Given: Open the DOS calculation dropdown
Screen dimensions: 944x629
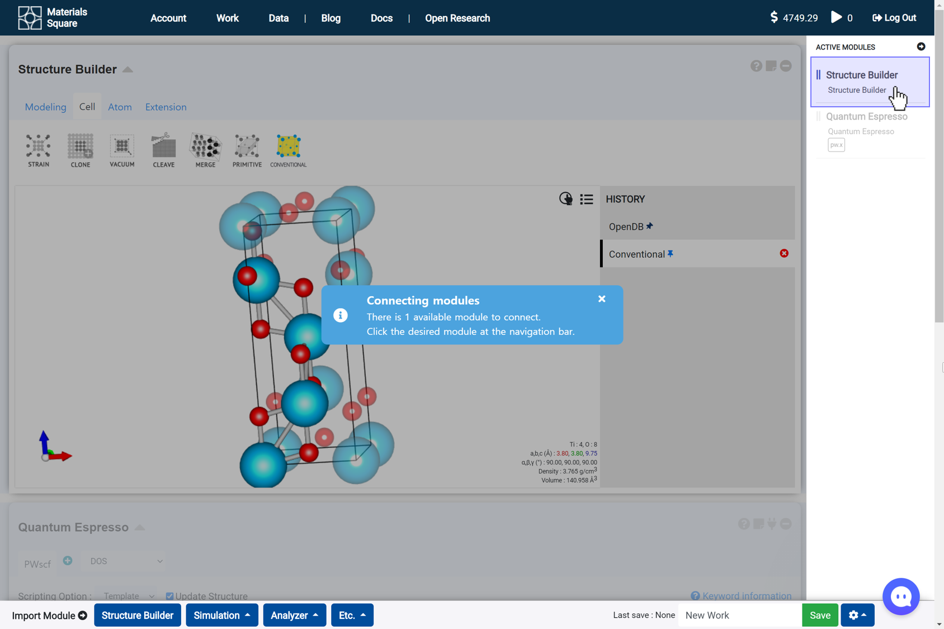Looking at the screenshot, I should [126, 561].
